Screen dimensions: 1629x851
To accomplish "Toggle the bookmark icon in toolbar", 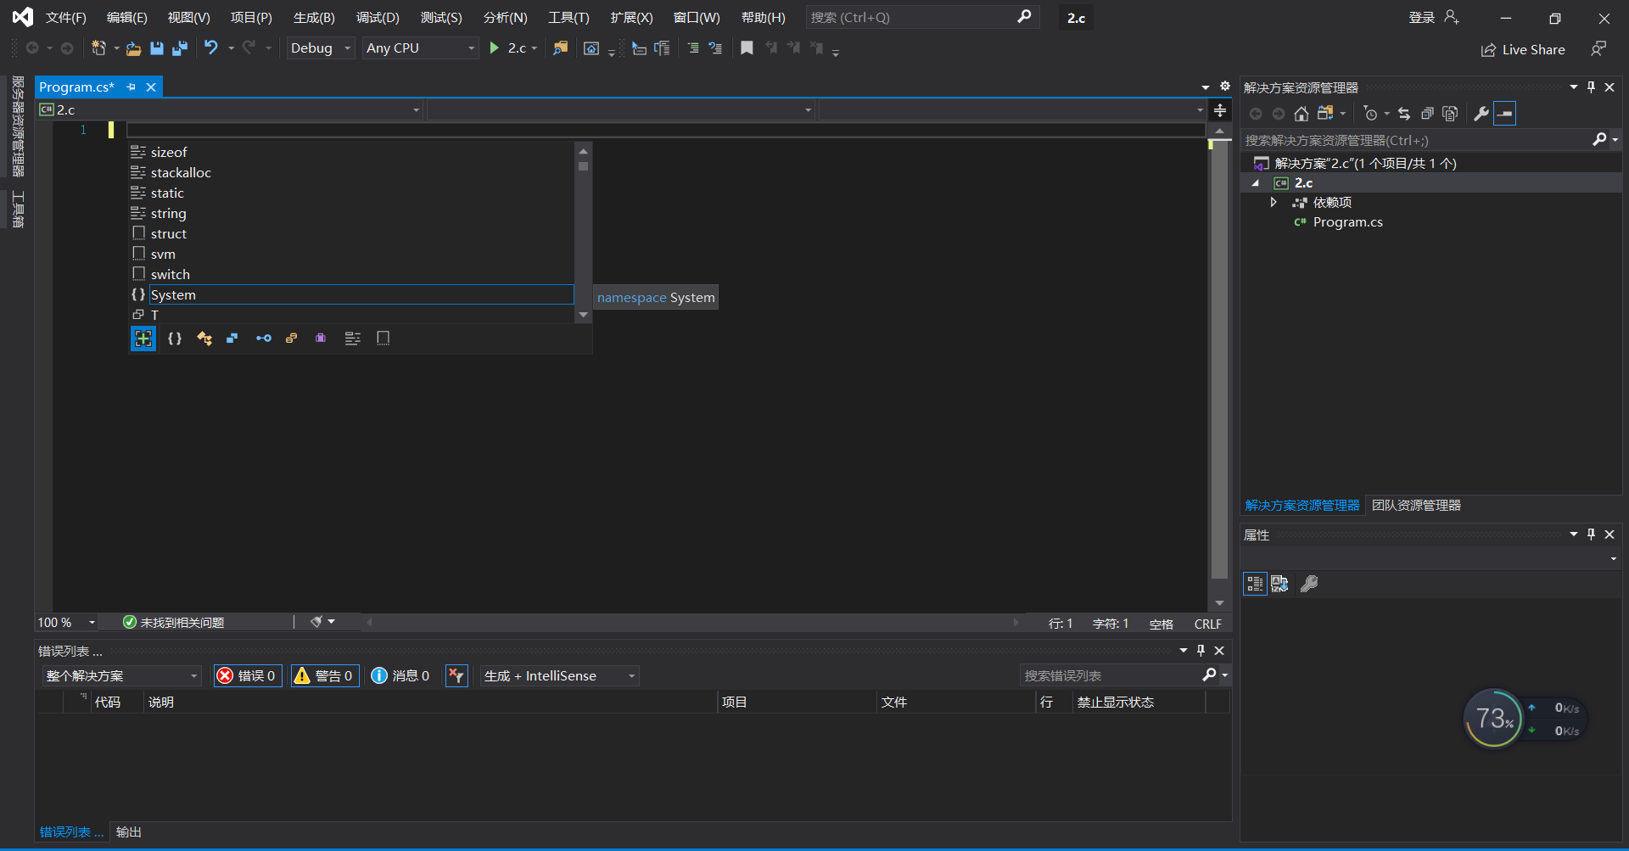I will coord(747,48).
